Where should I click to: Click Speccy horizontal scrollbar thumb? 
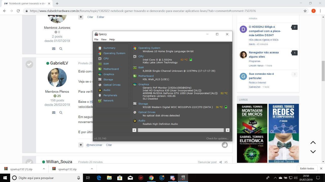coord(181,130)
